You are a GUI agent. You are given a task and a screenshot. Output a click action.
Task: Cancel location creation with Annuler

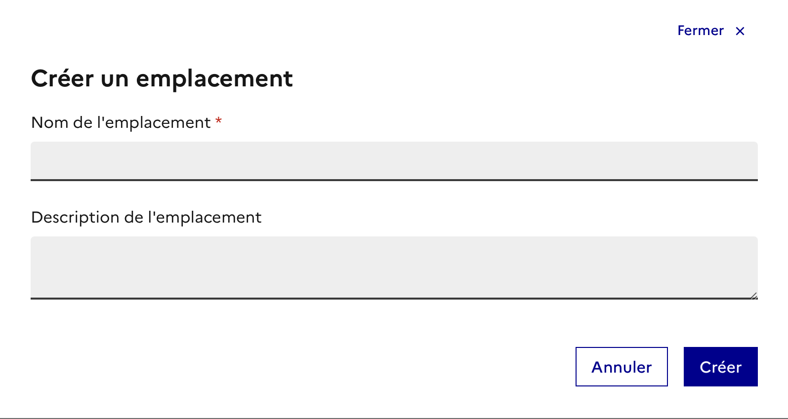pos(622,367)
